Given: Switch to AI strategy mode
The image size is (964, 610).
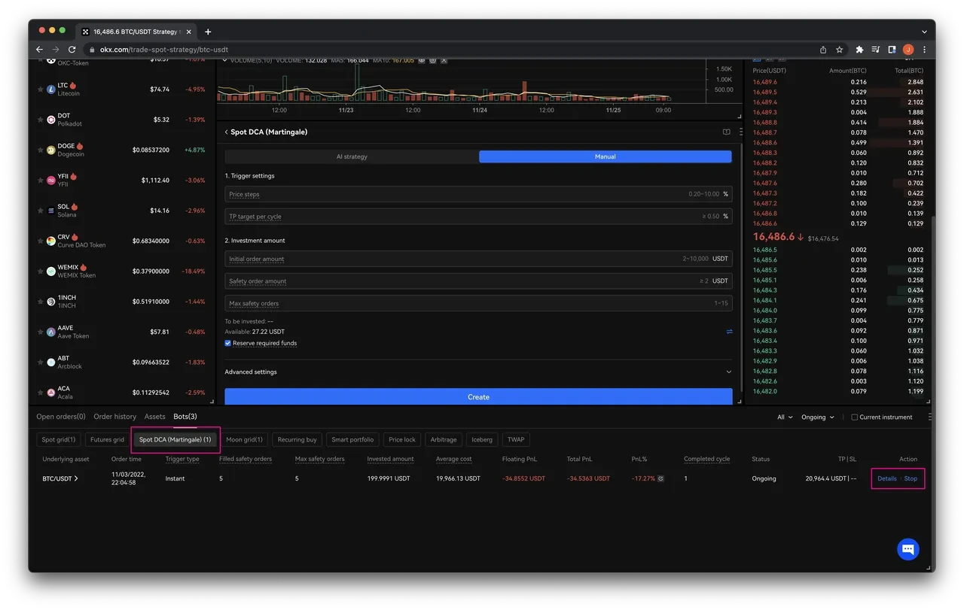Looking at the screenshot, I should pos(352,156).
